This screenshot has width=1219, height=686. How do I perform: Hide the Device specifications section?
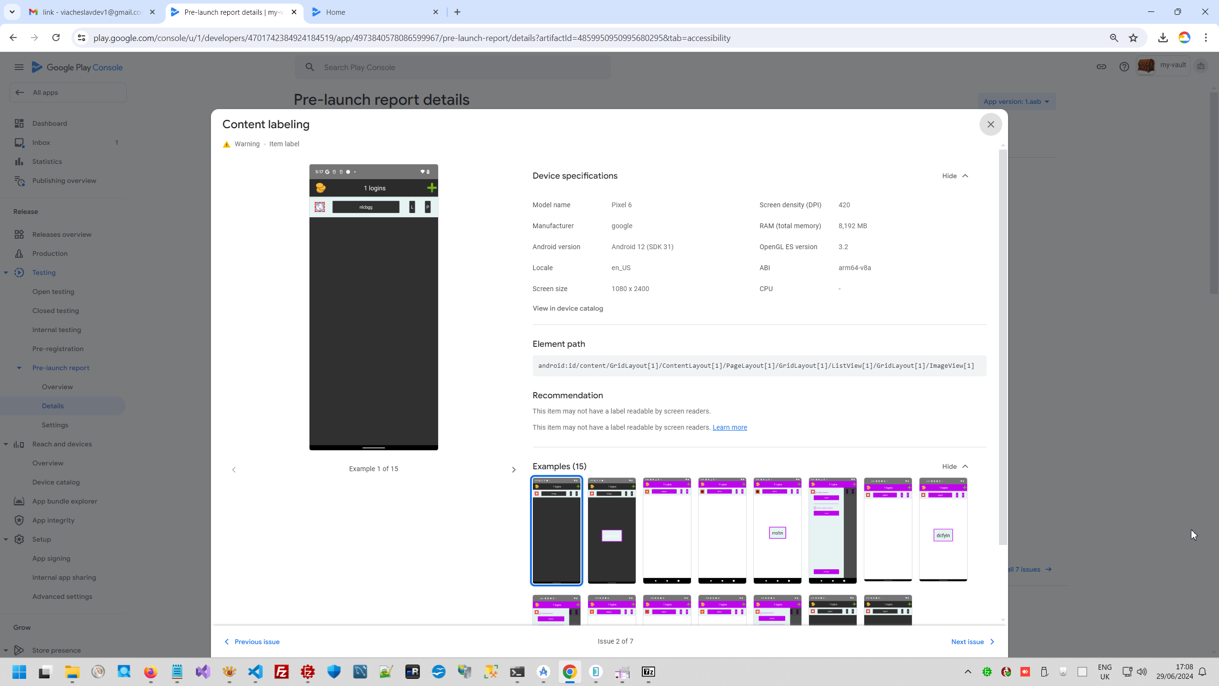tap(955, 176)
